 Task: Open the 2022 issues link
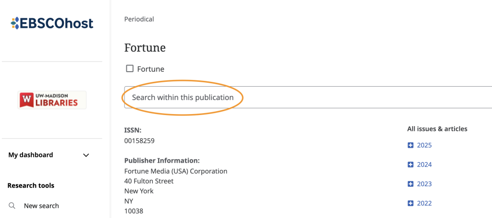(x=424, y=203)
